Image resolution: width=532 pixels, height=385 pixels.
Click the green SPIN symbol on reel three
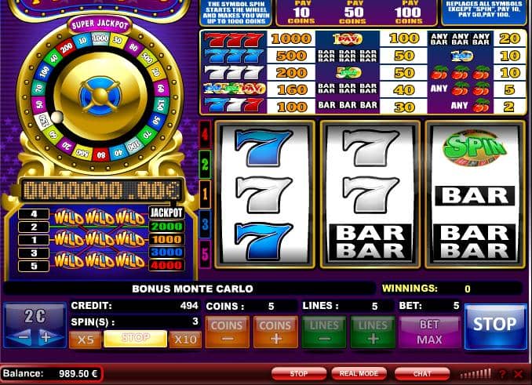(x=474, y=148)
